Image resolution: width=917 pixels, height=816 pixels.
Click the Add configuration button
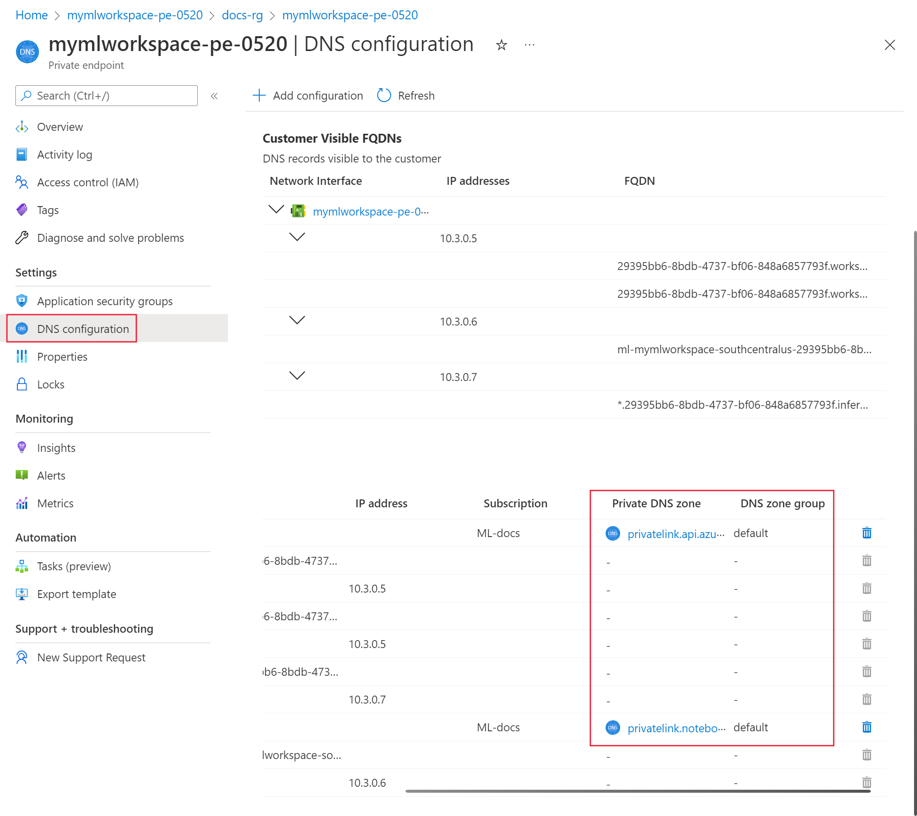(307, 95)
